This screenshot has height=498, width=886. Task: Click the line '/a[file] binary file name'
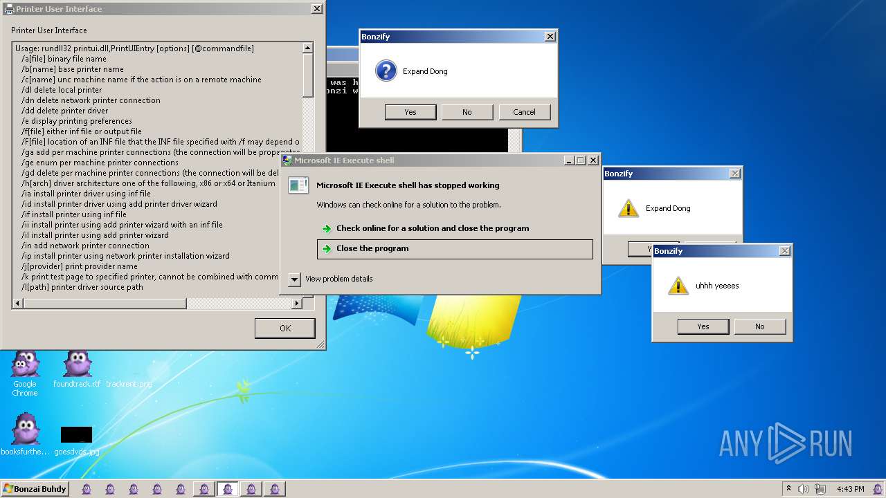[64, 59]
